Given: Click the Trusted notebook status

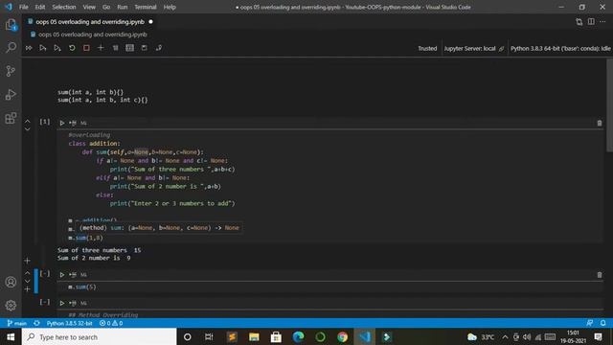Looking at the screenshot, I should point(427,49).
